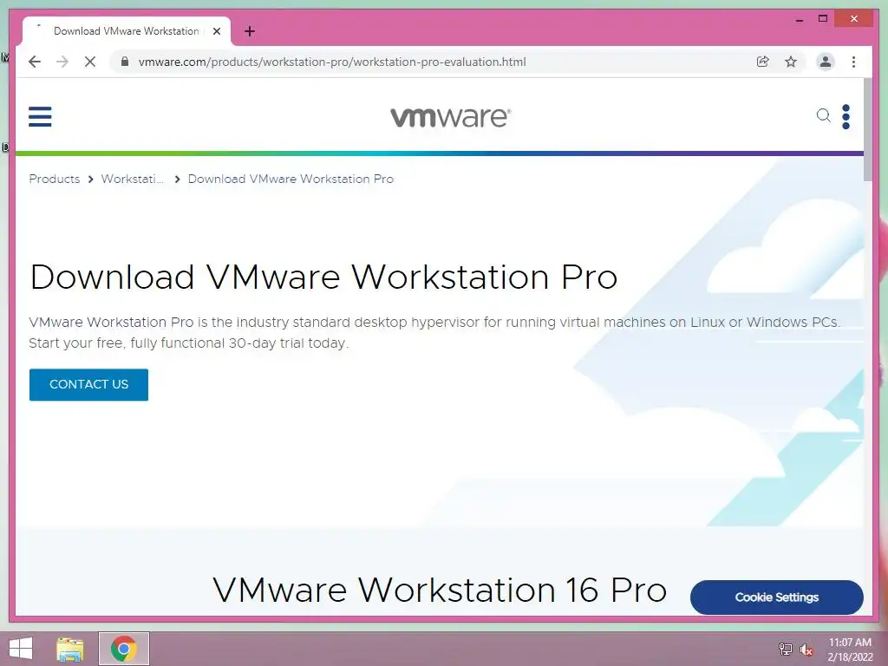Click the taskbar clock showing 11:07 AM
Viewport: 888px width, 666px height.
click(850, 649)
